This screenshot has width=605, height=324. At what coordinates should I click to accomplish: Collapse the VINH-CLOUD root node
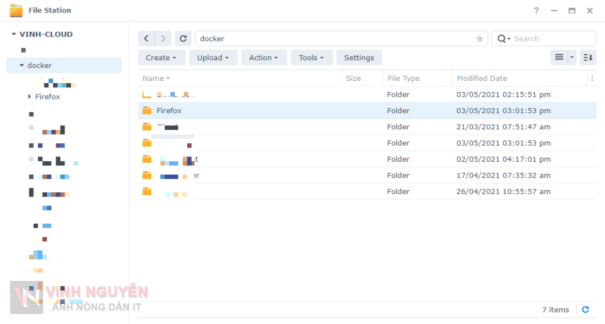(x=14, y=34)
